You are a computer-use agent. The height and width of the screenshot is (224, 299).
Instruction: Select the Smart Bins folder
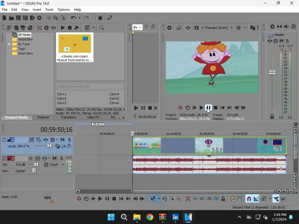(x=25, y=54)
